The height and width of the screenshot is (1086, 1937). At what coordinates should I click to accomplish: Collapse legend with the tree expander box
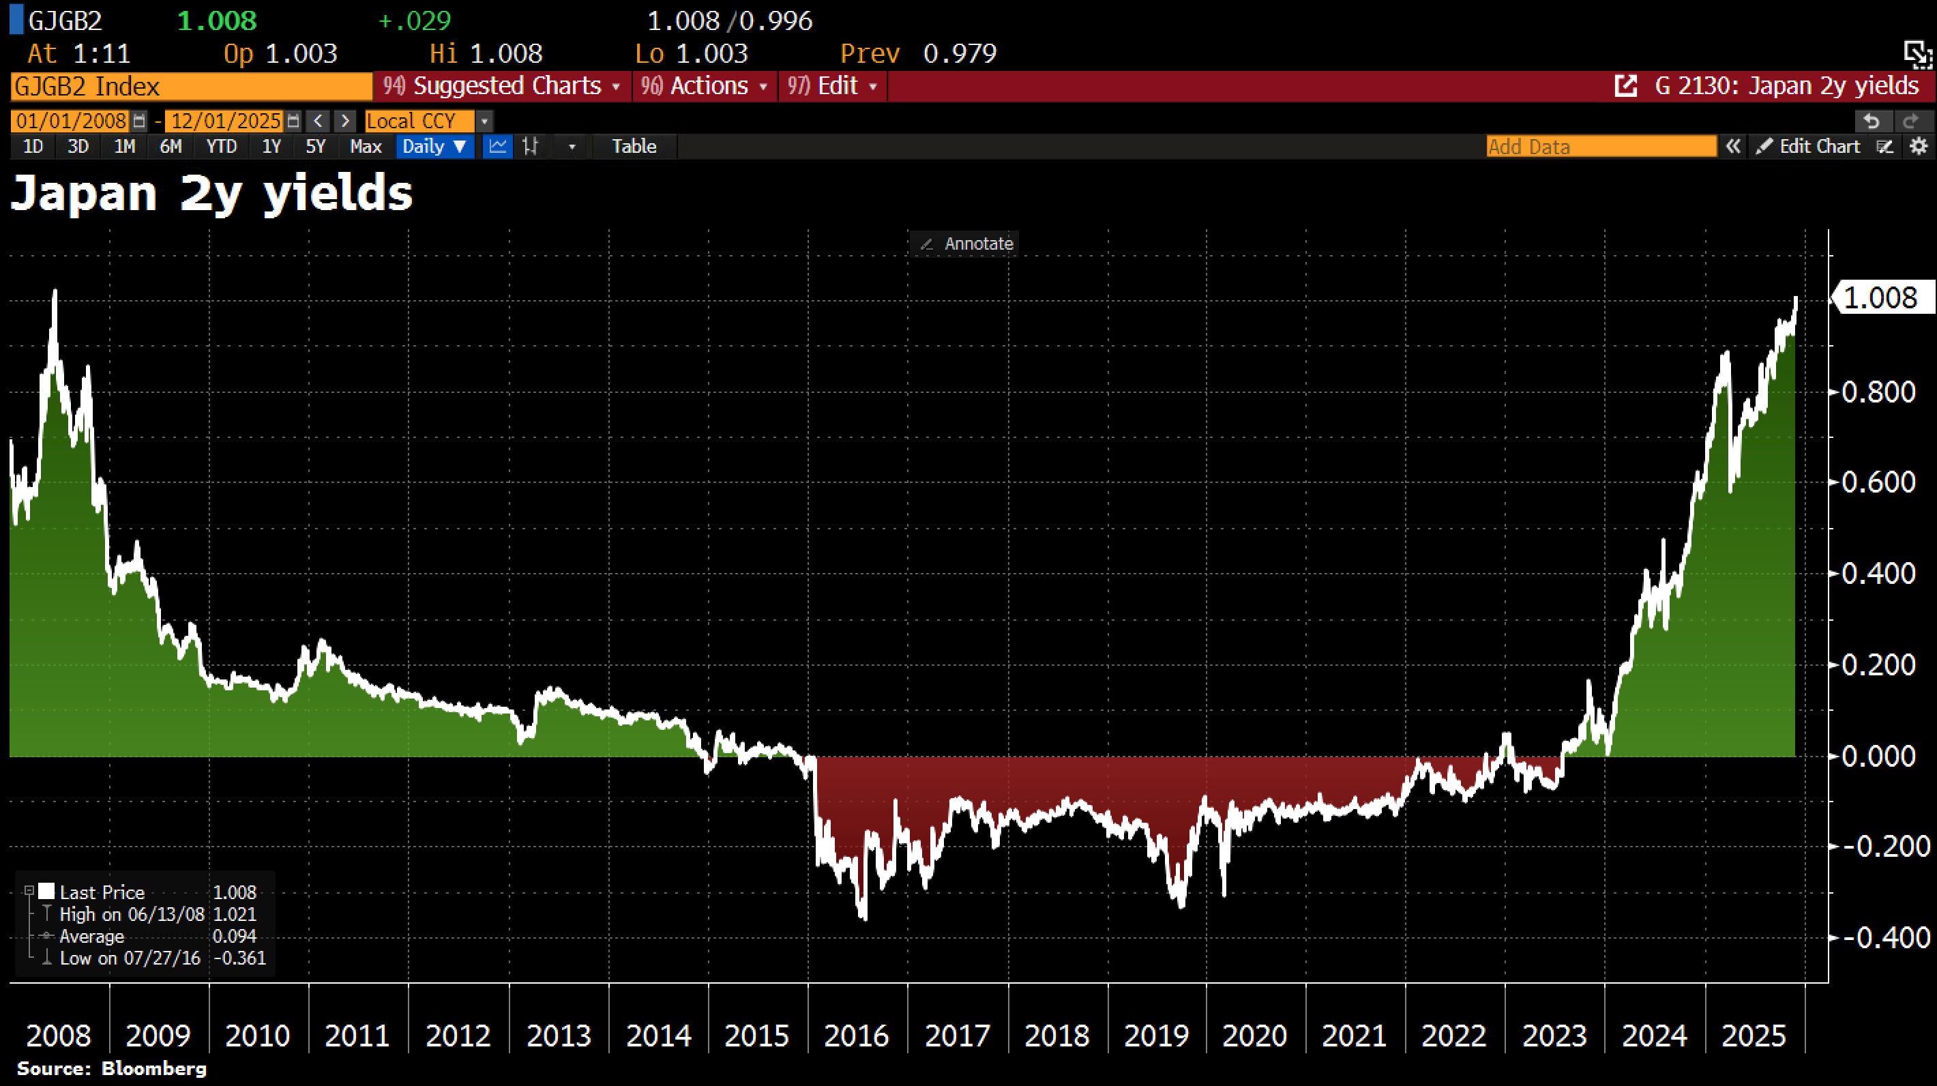pos(29,891)
